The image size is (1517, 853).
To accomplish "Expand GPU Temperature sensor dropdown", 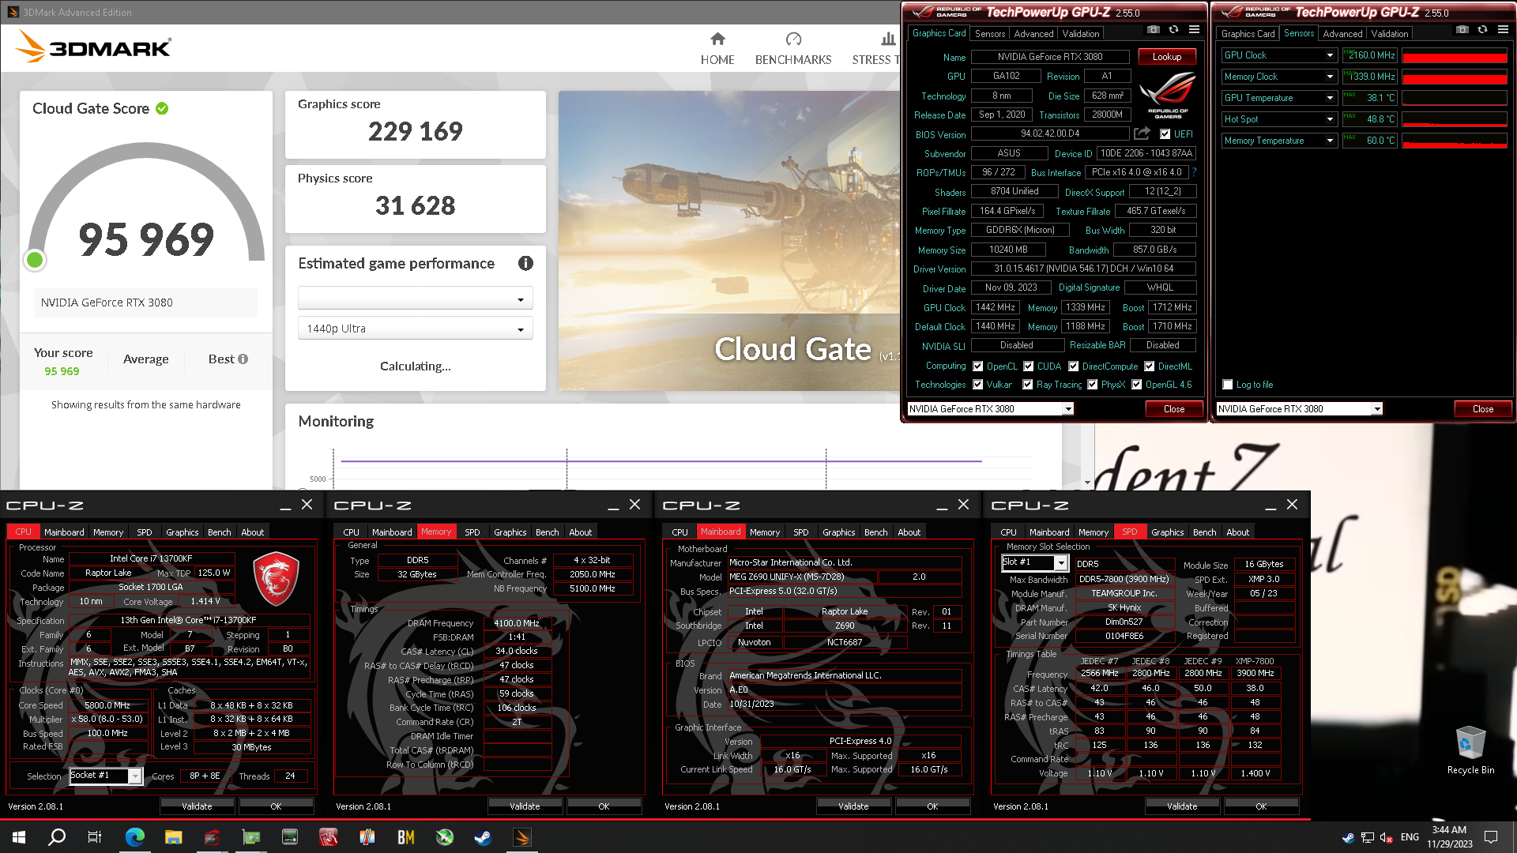I will (1330, 98).
